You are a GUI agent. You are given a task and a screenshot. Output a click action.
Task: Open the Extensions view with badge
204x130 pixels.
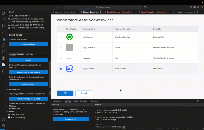[3, 39]
